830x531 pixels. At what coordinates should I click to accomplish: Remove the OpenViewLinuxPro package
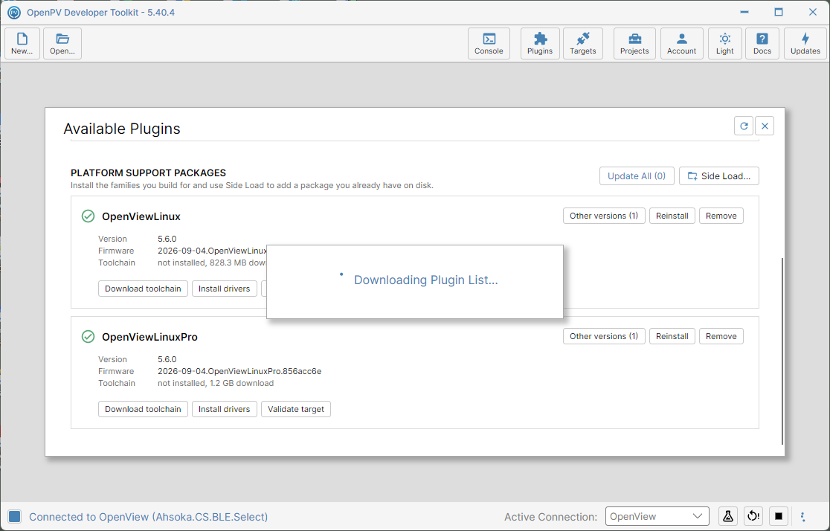click(x=721, y=336)
